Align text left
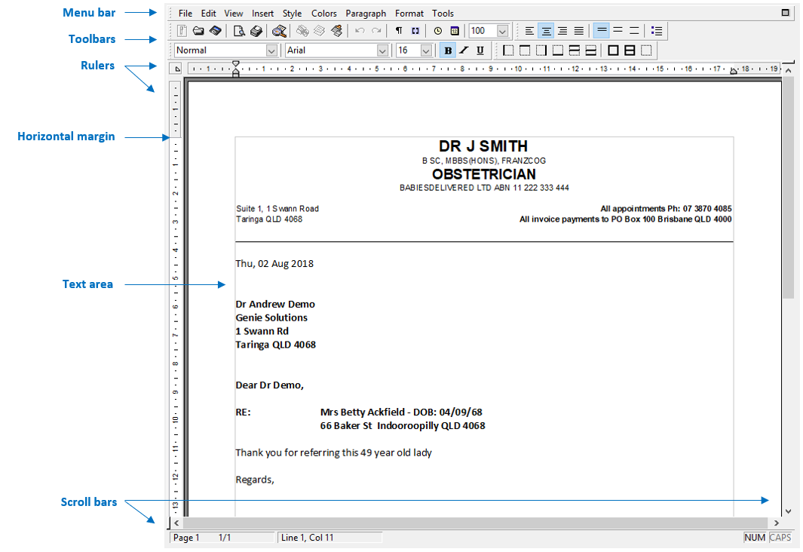Screen dimensions: 803x552 coord(529,31)
